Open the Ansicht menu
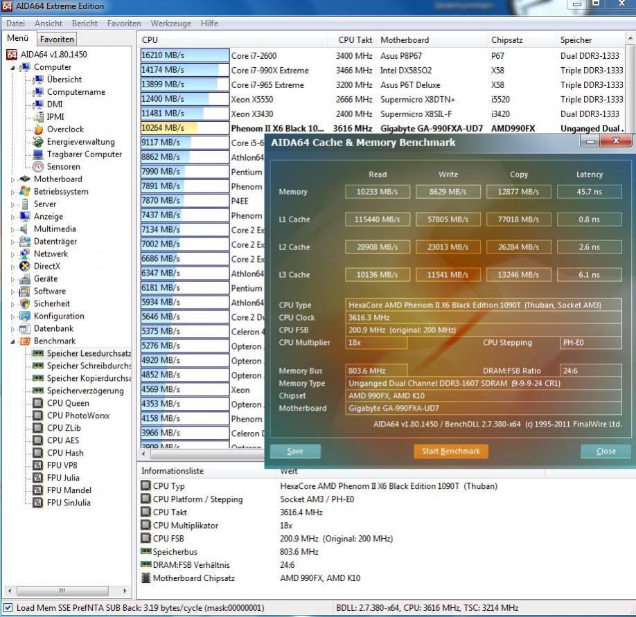The width and height of the screenshot is (636, 617). (48, 24)
